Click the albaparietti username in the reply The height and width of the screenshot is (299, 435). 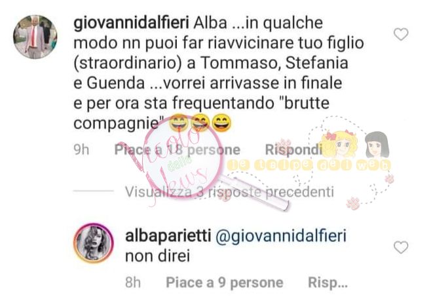[168, 235]
